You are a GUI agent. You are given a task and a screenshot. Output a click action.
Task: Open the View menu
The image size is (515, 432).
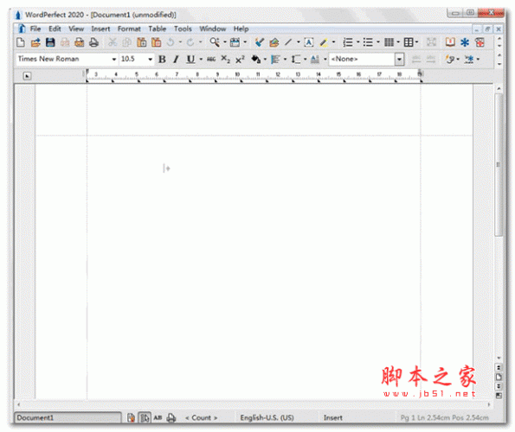(x=76, y=29)
